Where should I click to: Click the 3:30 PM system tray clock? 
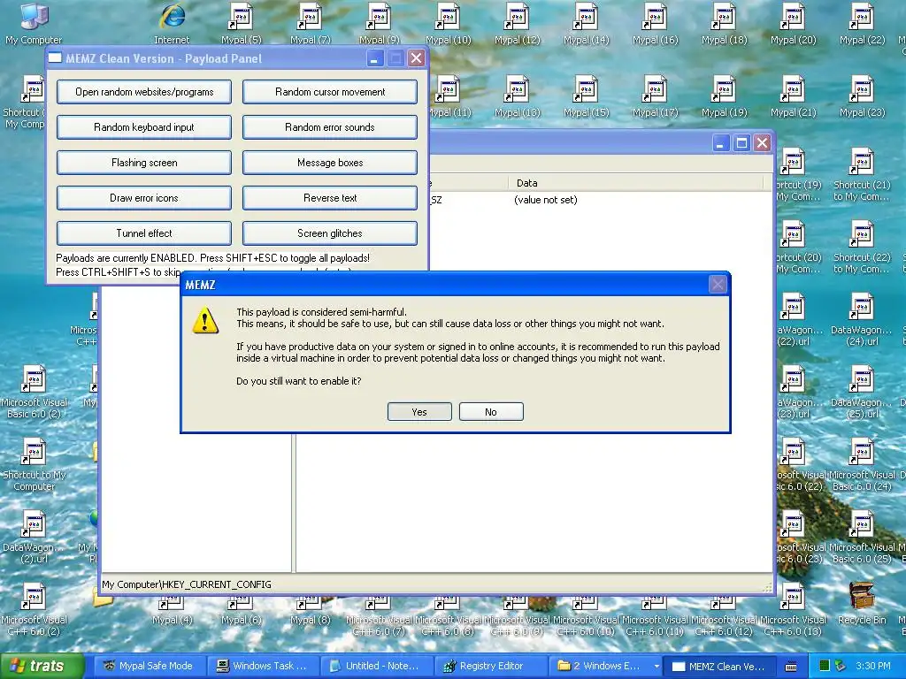coord(873,666)
